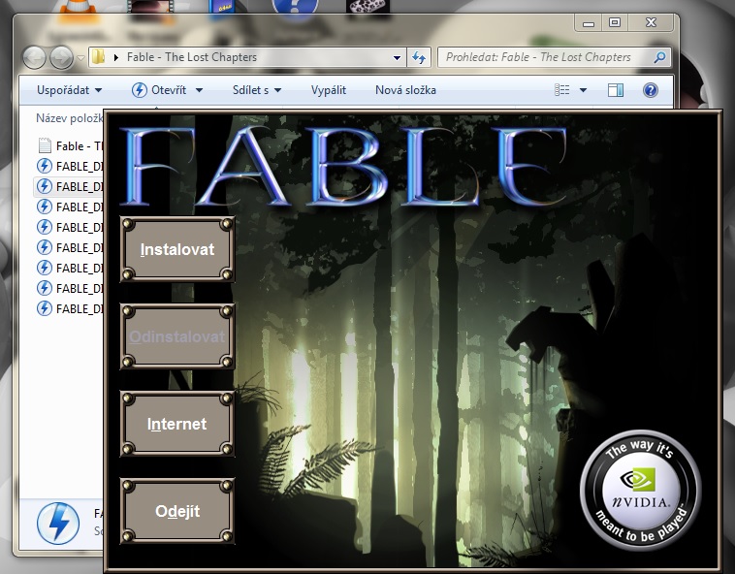Click the fourth FABLE_DISC file's Daemon icon
This screenshot has width=735, height=574.
[45, 227]
